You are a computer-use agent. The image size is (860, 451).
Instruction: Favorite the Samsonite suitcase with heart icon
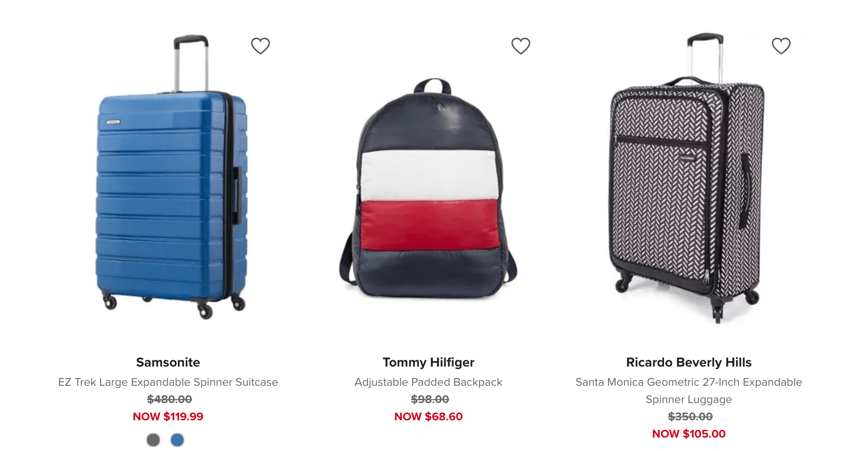[x=260, y=46]
